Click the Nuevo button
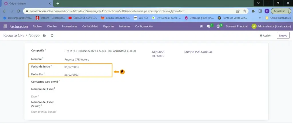Viewport: 293px width, 124px height. pyautogui.click(x=283, y=36)
